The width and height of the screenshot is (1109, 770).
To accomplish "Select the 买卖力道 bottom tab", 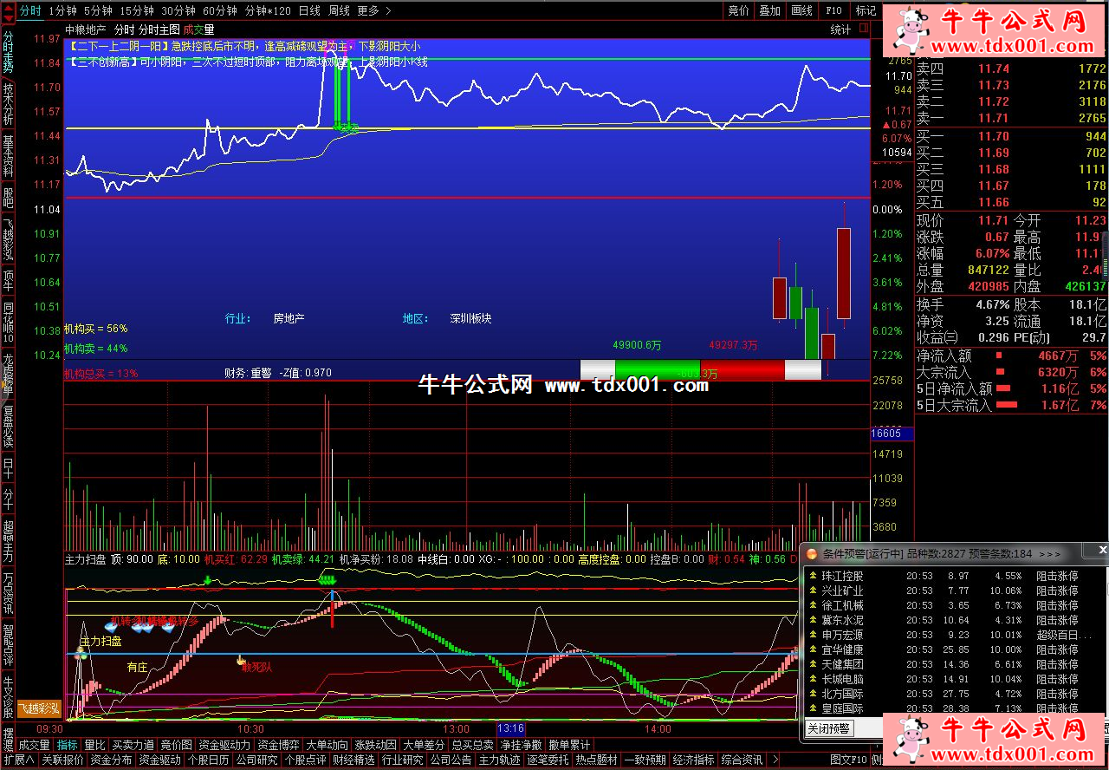I will coord(133,745).
